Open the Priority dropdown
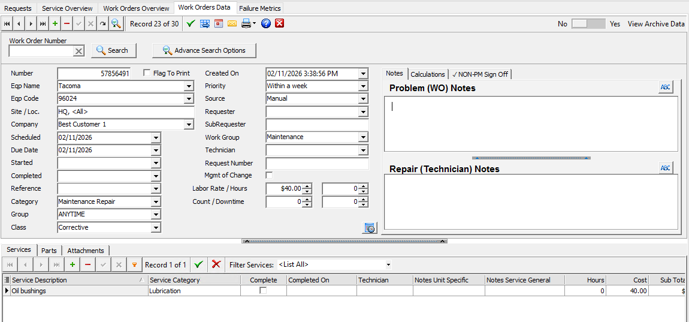The width and height of the screenshot is (689, 322). [363, 86]
